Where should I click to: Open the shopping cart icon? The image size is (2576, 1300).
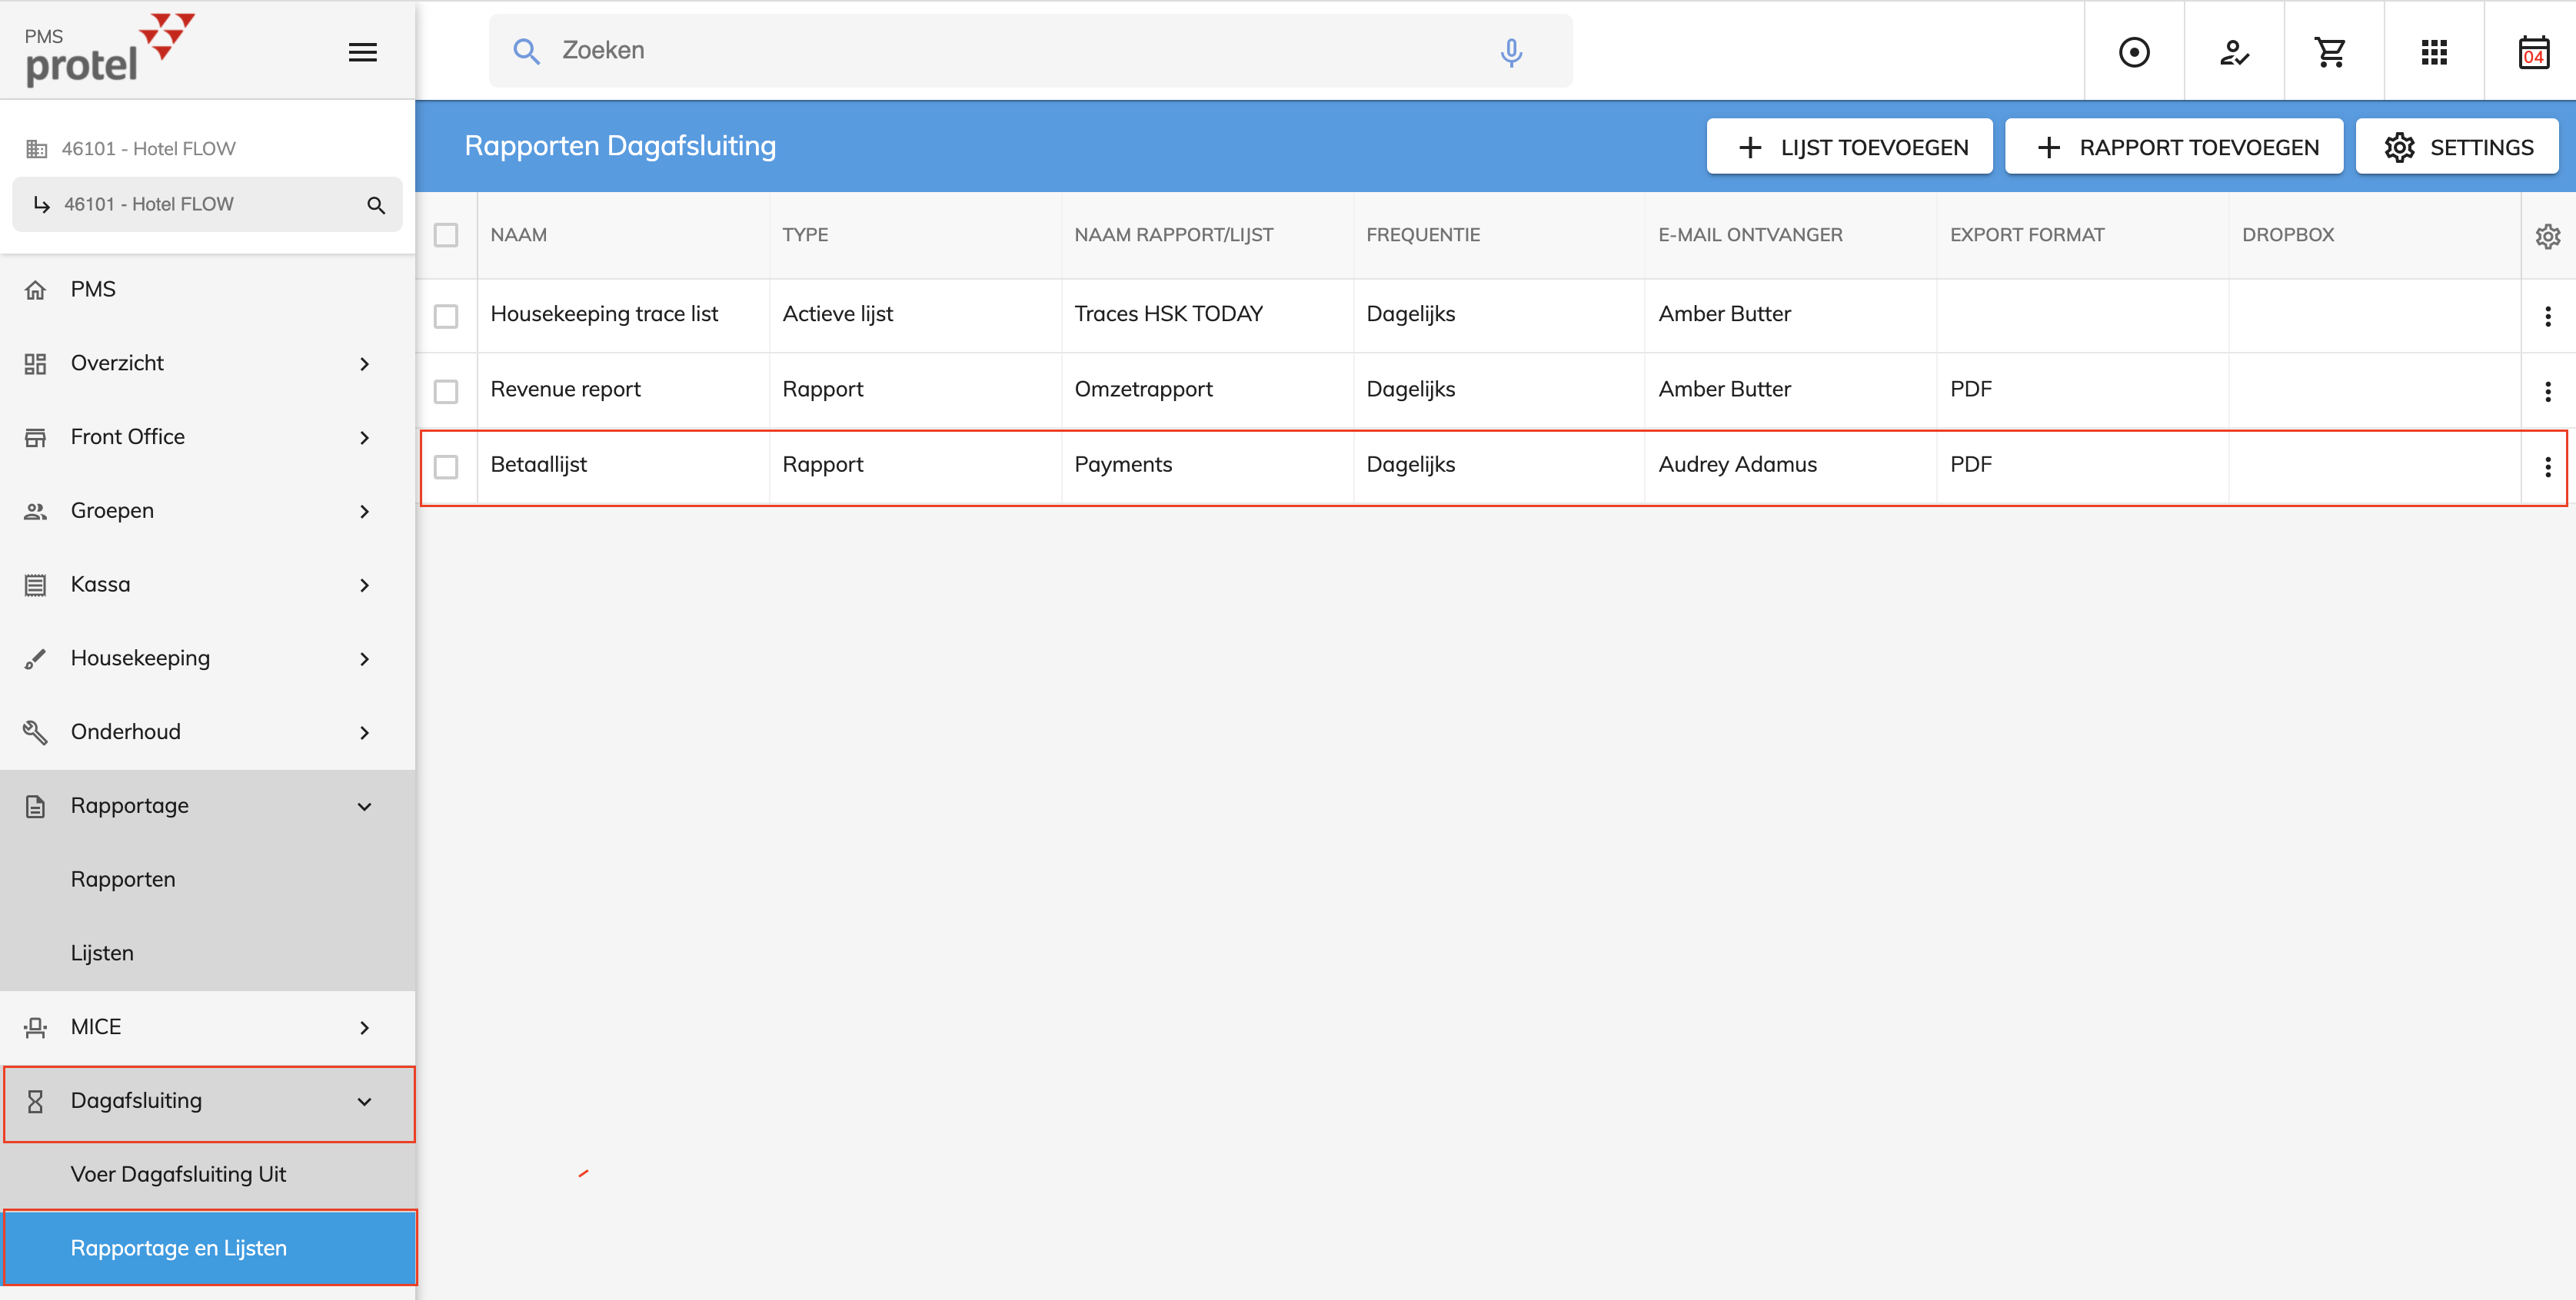tap(2331, 52)
